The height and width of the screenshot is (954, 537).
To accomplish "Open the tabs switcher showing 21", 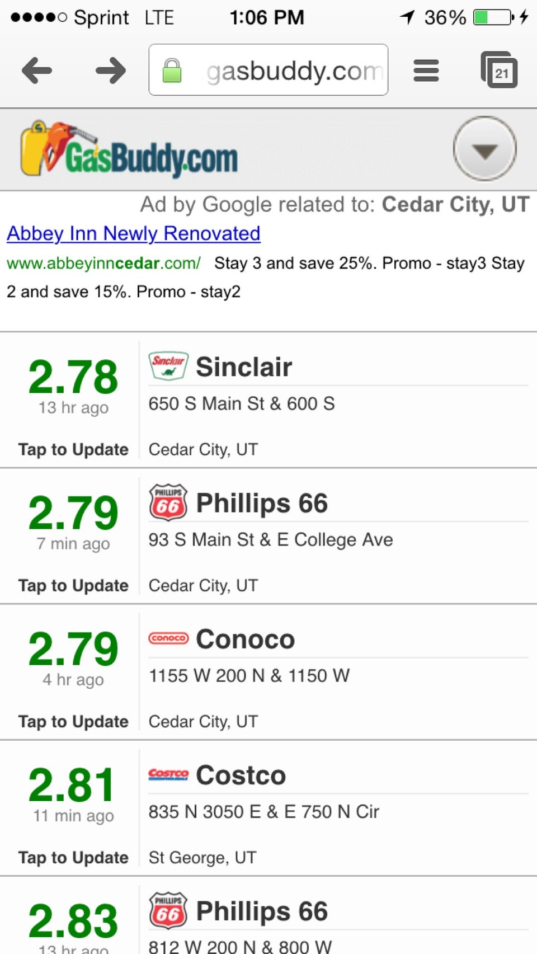I will (499, 70).
